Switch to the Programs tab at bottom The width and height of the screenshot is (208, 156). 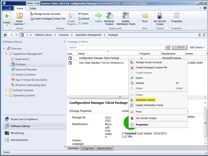click(x=88, y=148)
